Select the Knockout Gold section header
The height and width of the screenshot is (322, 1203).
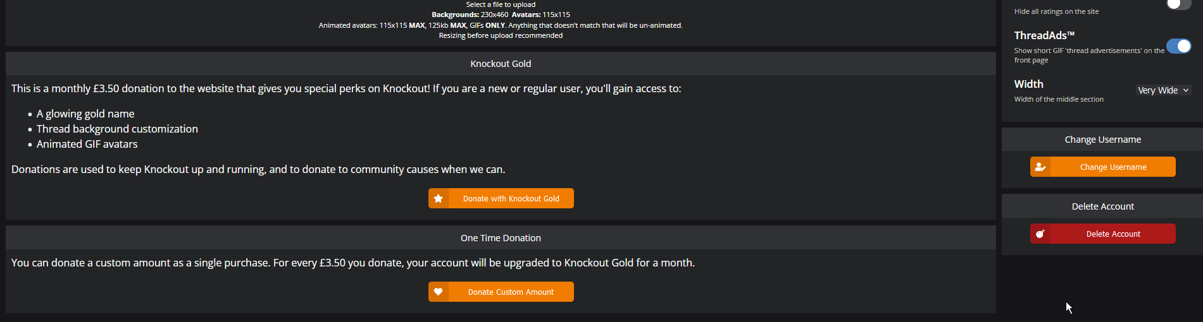tap(501, 64)
